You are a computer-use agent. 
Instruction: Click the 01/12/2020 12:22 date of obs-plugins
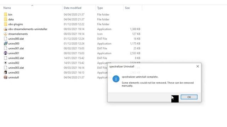pos(74,24)
